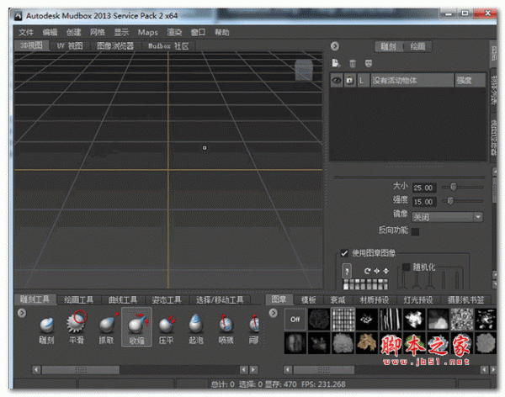Collapse the right panel with arrow button
This screenshot has width=505, height=397.
(334, 47)
